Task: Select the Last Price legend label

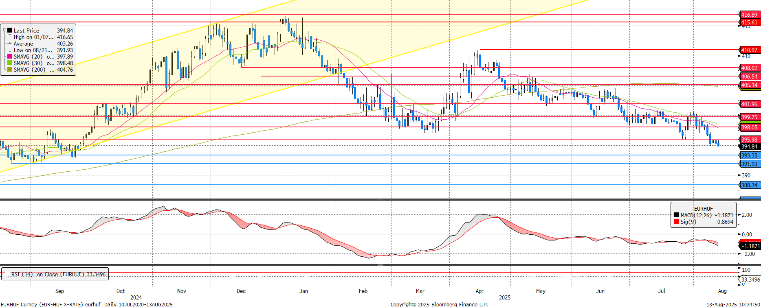Action: [26, 31]
